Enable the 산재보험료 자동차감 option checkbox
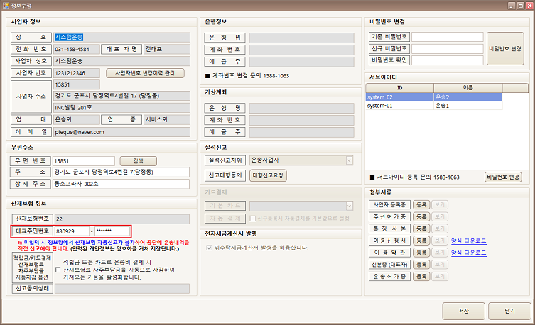 click(57, 262)
